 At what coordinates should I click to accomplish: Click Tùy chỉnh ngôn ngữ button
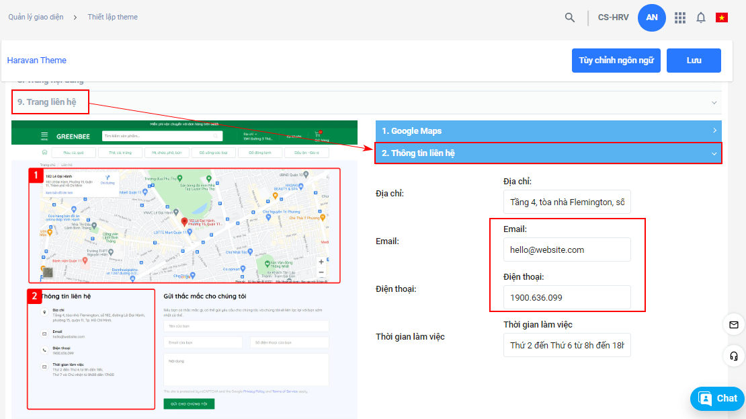click(616, 61)
